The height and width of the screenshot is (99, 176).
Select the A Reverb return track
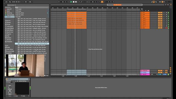(x=145, y=71)
